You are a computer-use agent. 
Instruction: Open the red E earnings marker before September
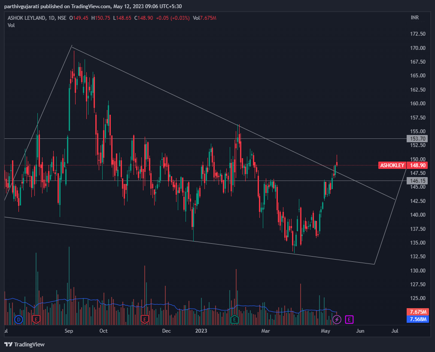[x=36, y=319]
